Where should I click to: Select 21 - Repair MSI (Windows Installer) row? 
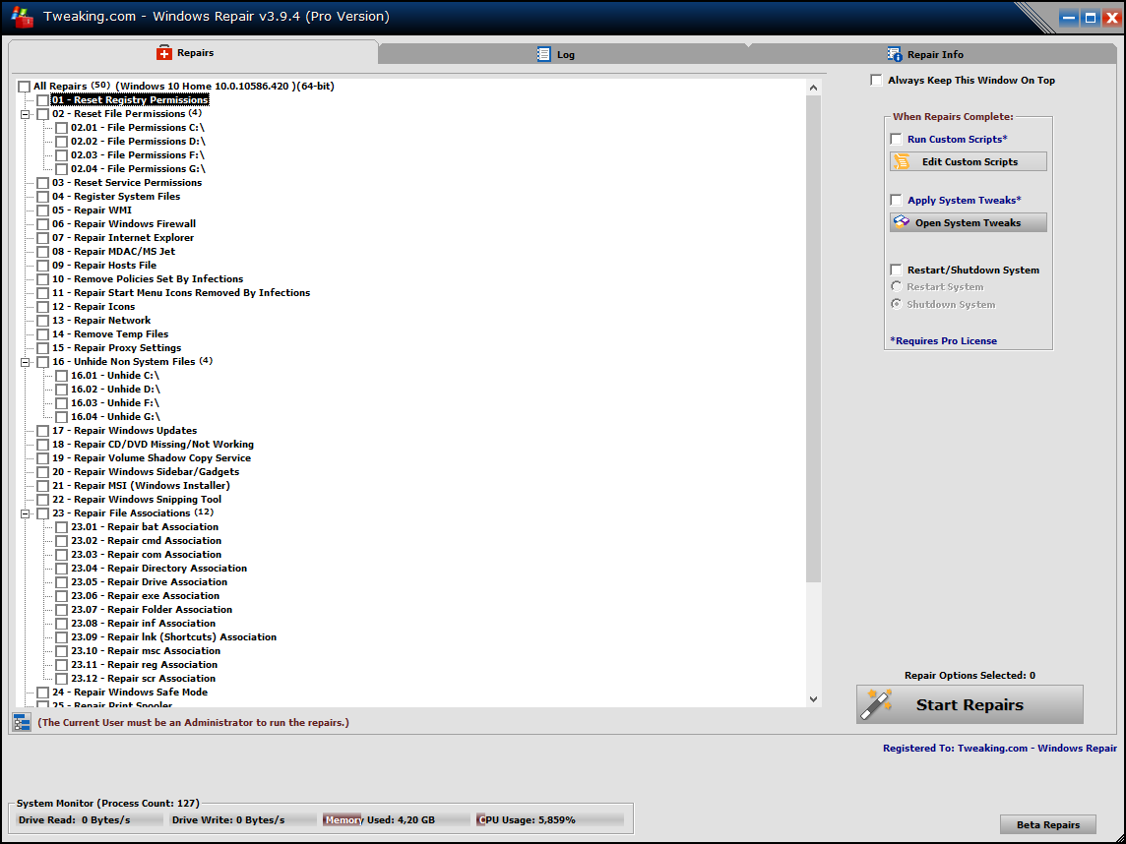[x=141, y=486]
